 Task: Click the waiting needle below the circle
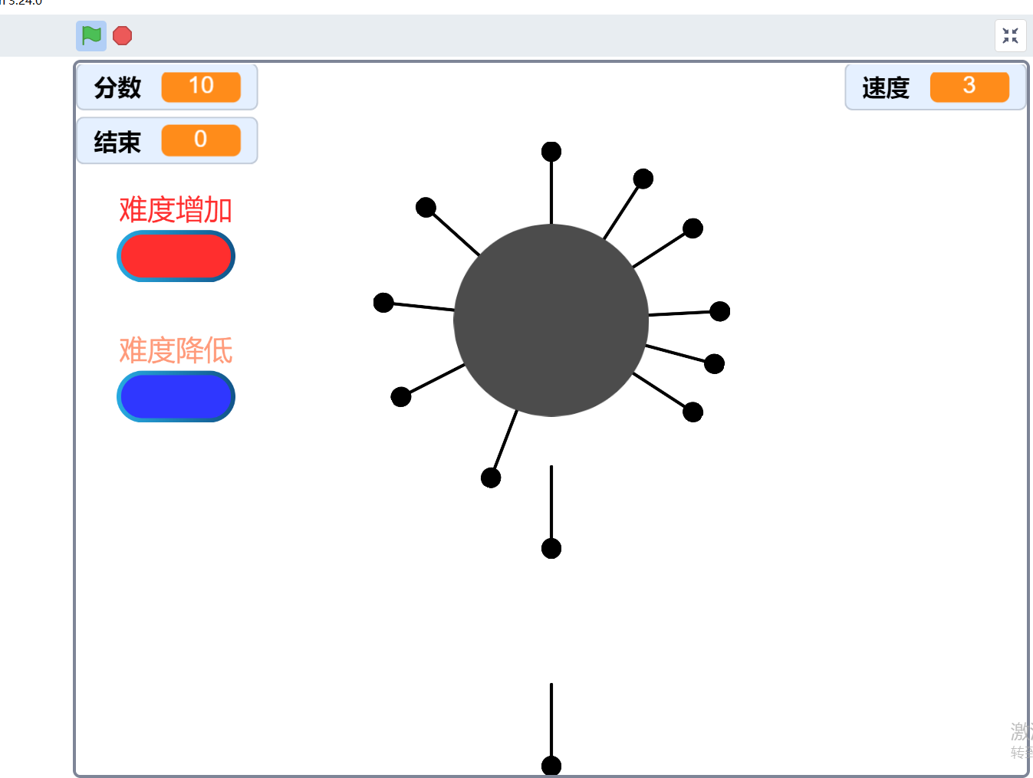(x=551, y=512)
